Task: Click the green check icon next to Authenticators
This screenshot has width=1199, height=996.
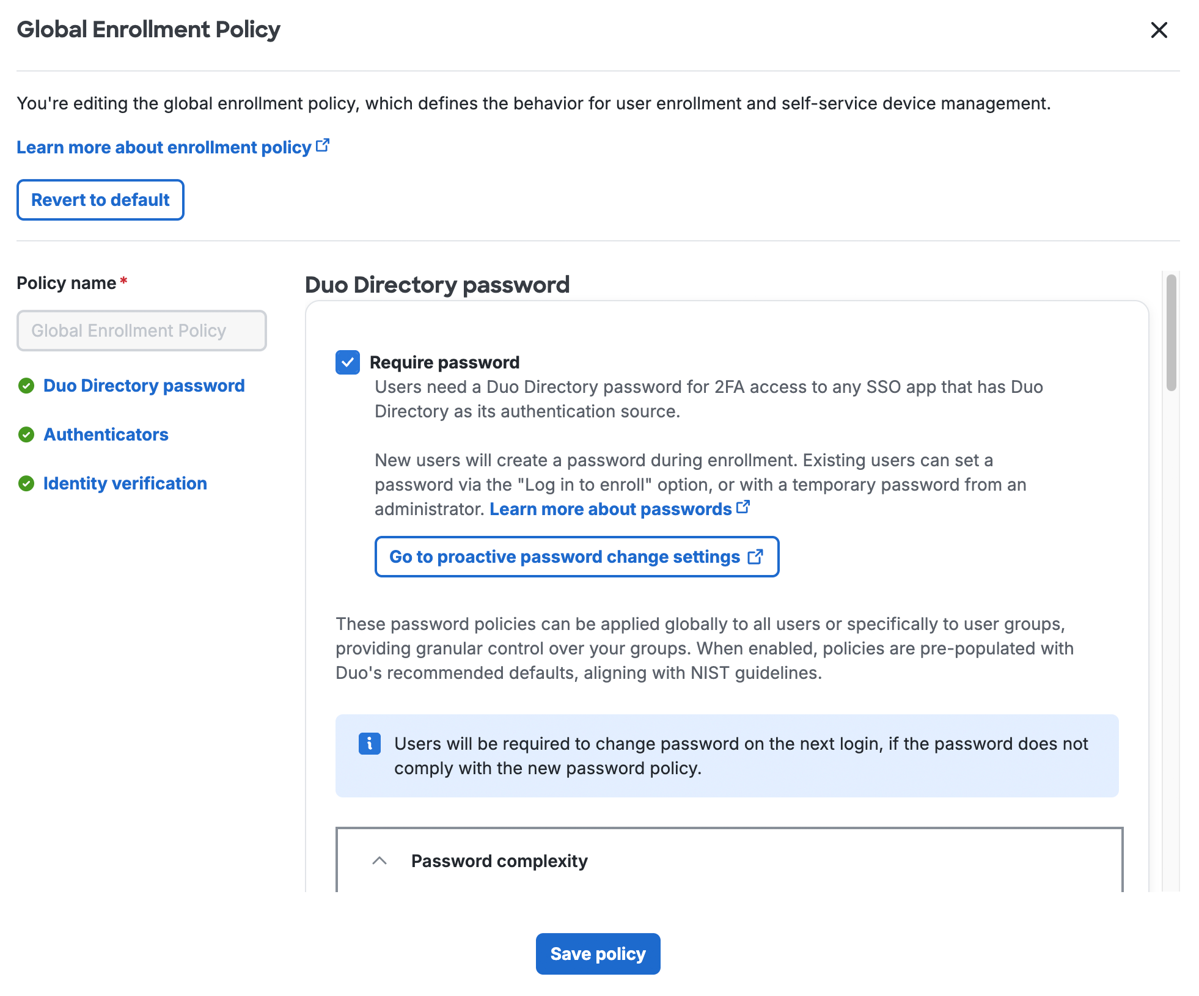Action: (x=27, y=434)
